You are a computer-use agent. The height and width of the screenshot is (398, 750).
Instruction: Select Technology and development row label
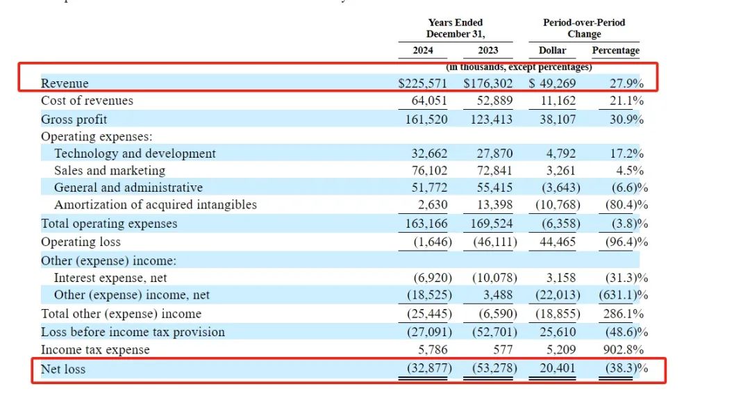pyautogui.click(x=135, y=153)
